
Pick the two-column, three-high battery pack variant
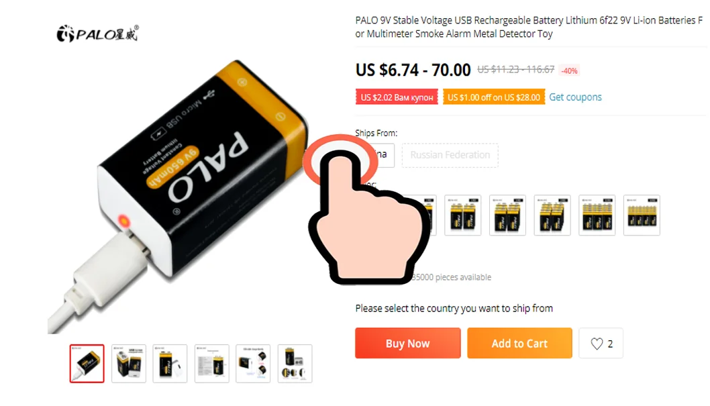pos(507,215)
